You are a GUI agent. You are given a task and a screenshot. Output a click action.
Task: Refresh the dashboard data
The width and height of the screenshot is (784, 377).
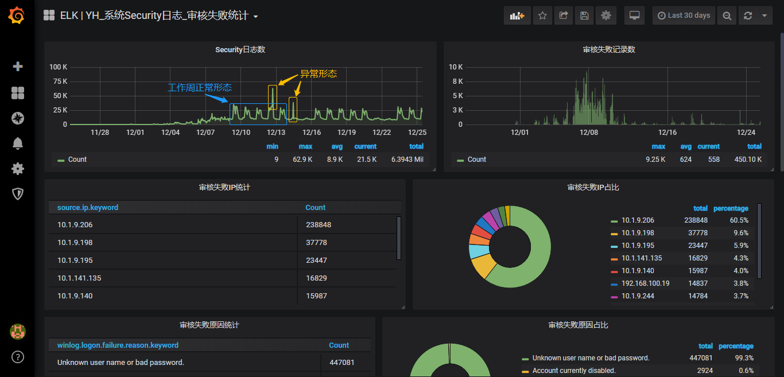[747, 15]
